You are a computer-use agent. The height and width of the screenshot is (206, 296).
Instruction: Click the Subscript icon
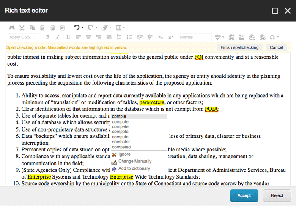point(160,38)
